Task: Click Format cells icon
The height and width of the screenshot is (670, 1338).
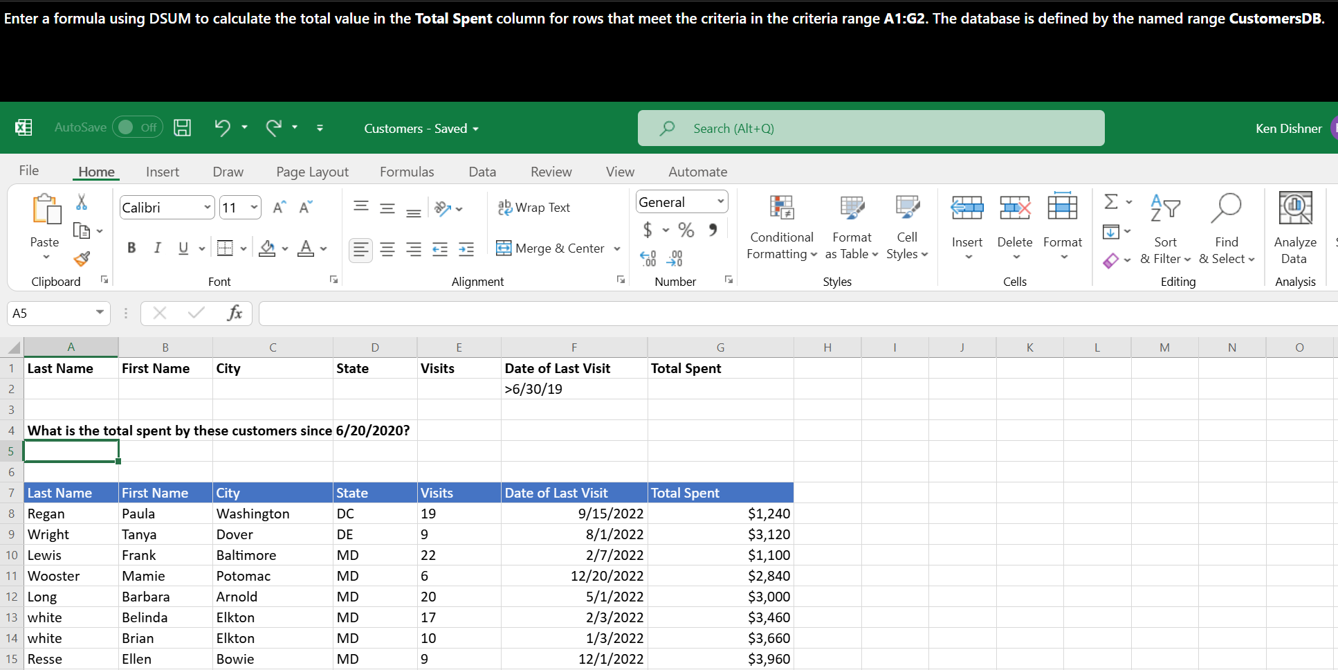Action: coord(1063,206)
